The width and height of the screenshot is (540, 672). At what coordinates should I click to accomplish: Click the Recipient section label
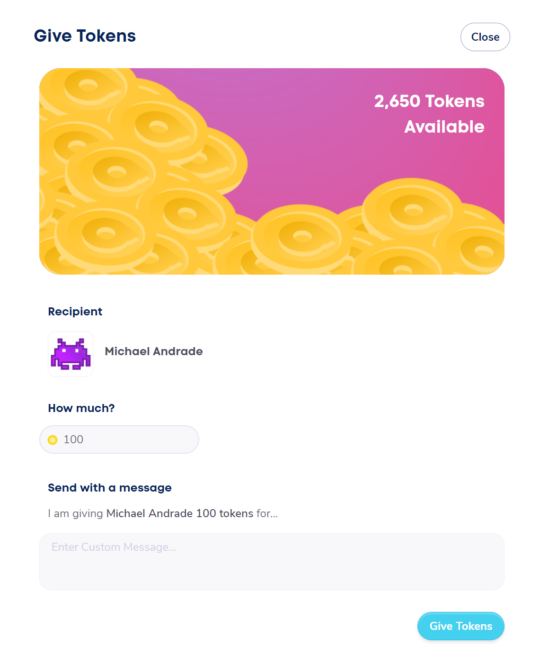(75, 312)
